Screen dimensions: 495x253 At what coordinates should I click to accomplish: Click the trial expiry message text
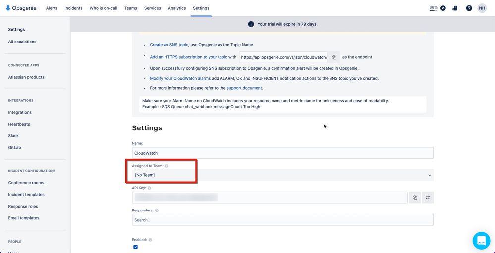pyautogui.click(x=287, y=24)
